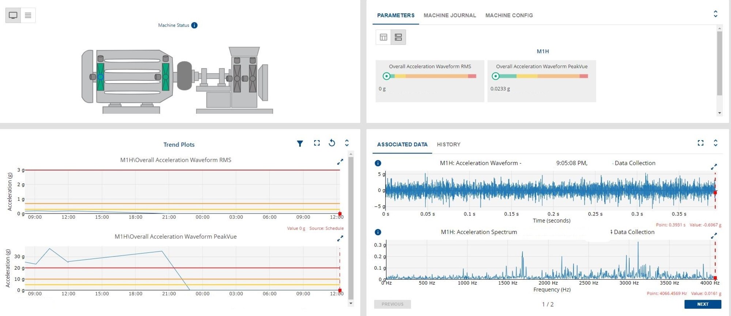Reset the Trend Plots view
Image resolution: width=731 pixels, height=316 pixels.
point(332,143)
